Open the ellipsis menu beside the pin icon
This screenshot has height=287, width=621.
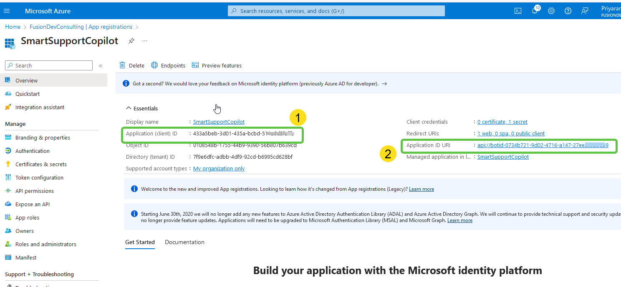(x=144, y=41)
